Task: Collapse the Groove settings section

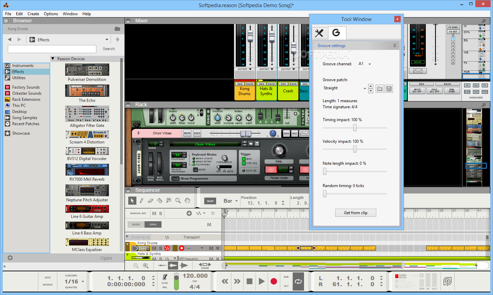Action: click(x=395, y=46)
